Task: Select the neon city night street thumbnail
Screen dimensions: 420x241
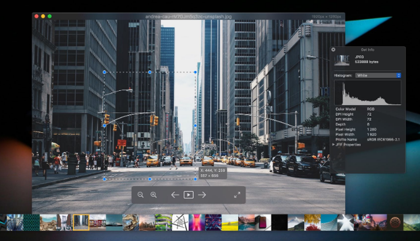Action: click(x=362, y=222)
